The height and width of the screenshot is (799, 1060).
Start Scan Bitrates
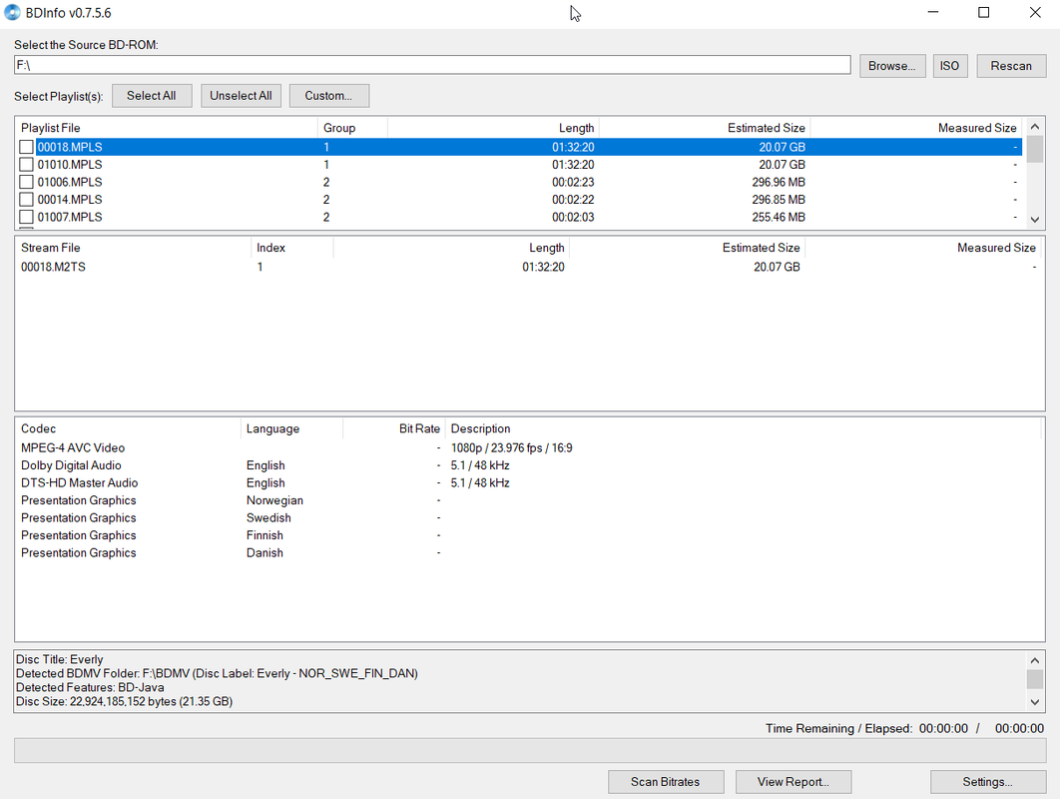(666, 781)
